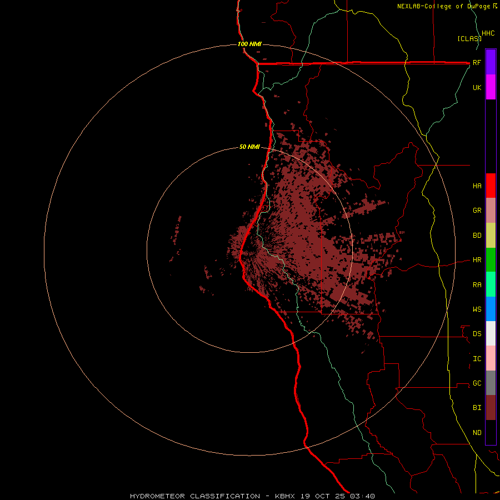Click the gray GC legend swatch
The height and width of the screenshot is (500, 500).
[491, 383]
